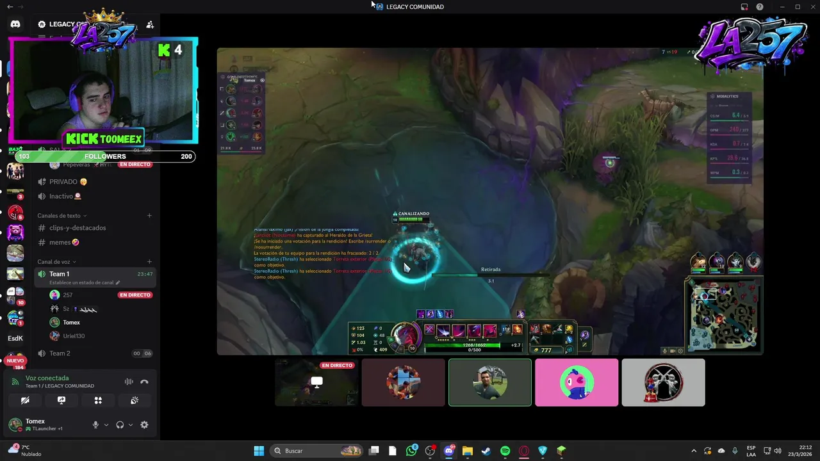Open WhatsApp from the taskbar
Viewport: 820px width, 461px height.
(411, 451)
